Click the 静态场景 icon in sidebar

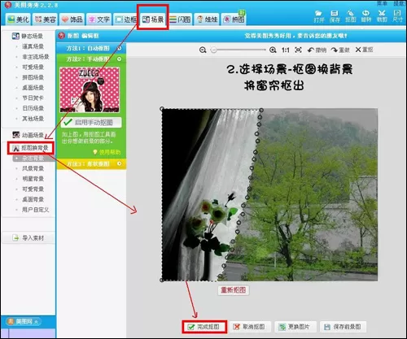point(15,36)
